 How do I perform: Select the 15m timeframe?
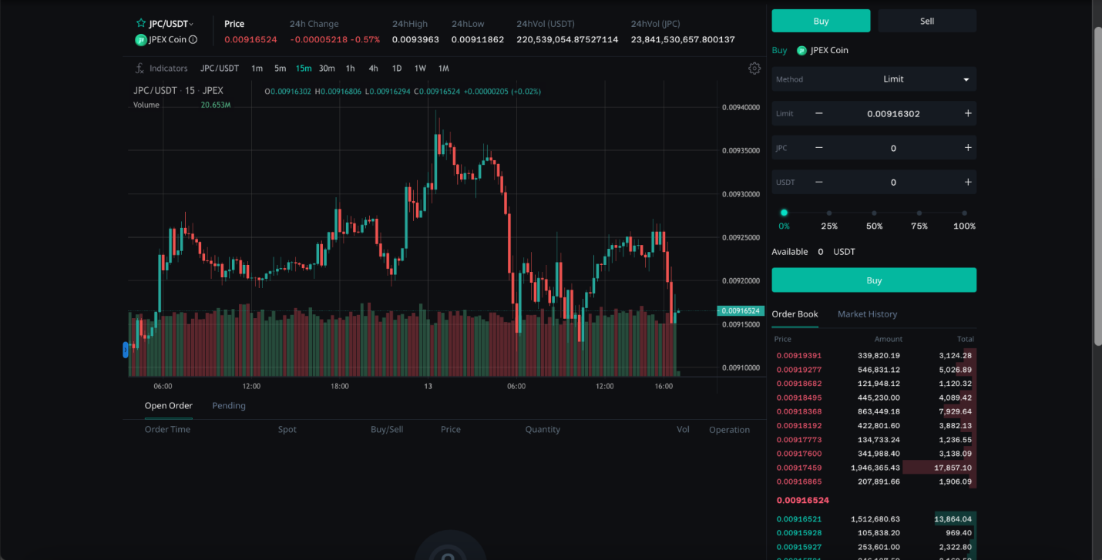click(x=304, y=69)
